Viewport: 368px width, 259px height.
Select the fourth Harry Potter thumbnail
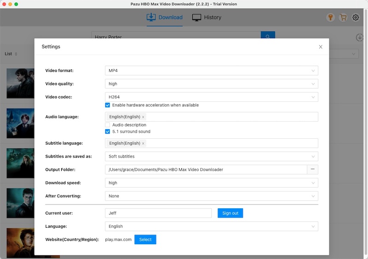[x=20, y=203]
